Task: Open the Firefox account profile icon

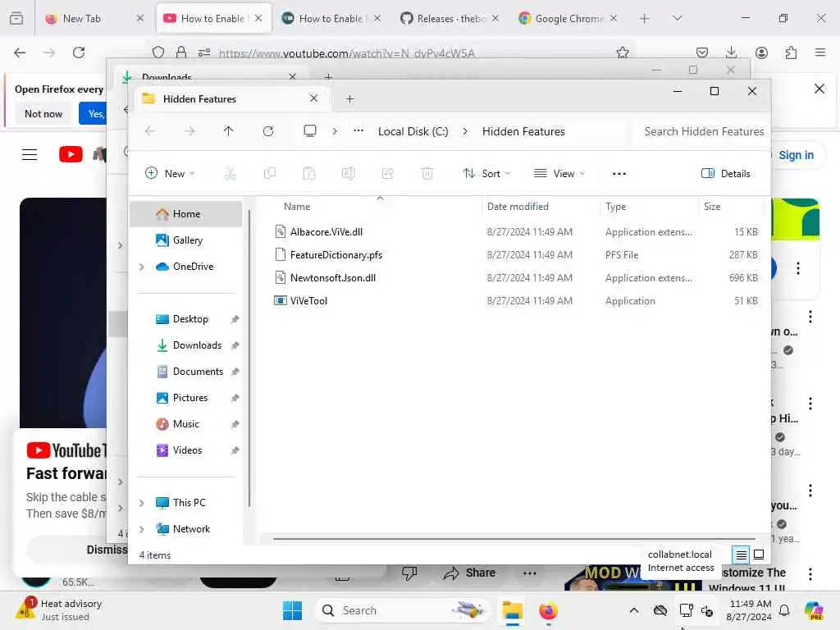Action: pos(761,52)
